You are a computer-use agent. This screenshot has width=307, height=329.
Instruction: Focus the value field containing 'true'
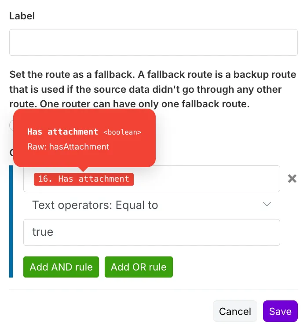[151, 232]
